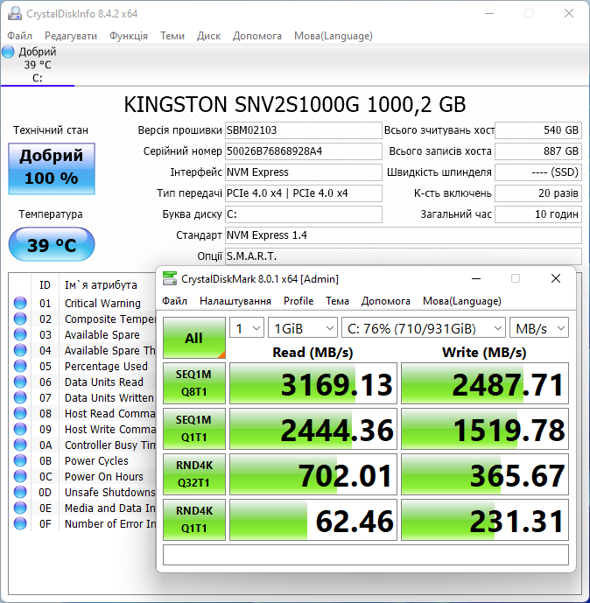Viewport: 590px width, 603px height.
Task: Click status orb for Data Units Written row
Action: click(20, 397)
